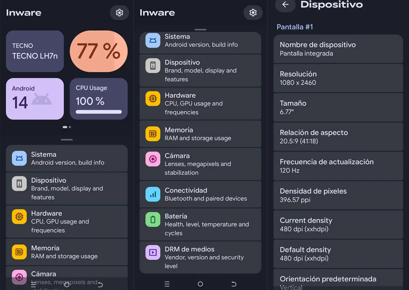Screen dimensions: 409x290
Task: Tap Dispositivo phone icon in middle screen
Action: [153, 66]
